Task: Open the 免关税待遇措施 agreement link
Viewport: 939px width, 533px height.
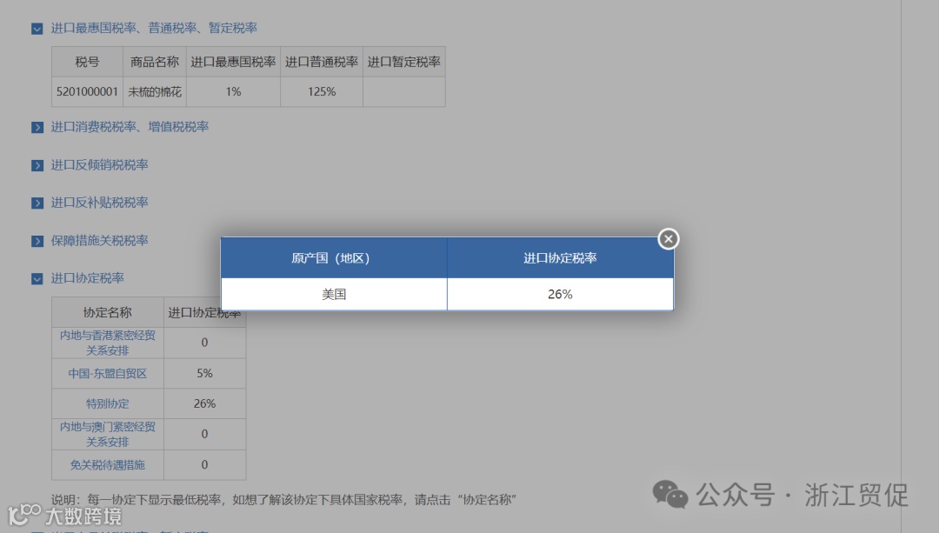Action: [108, 464]
